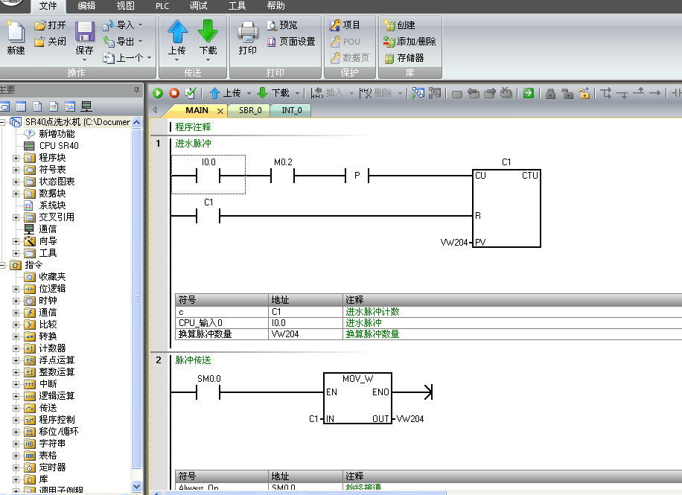The width and height of the screenshot is (682, 495).
Task: Collapse the 指令 tree node
Action: (x=2, y=265)
